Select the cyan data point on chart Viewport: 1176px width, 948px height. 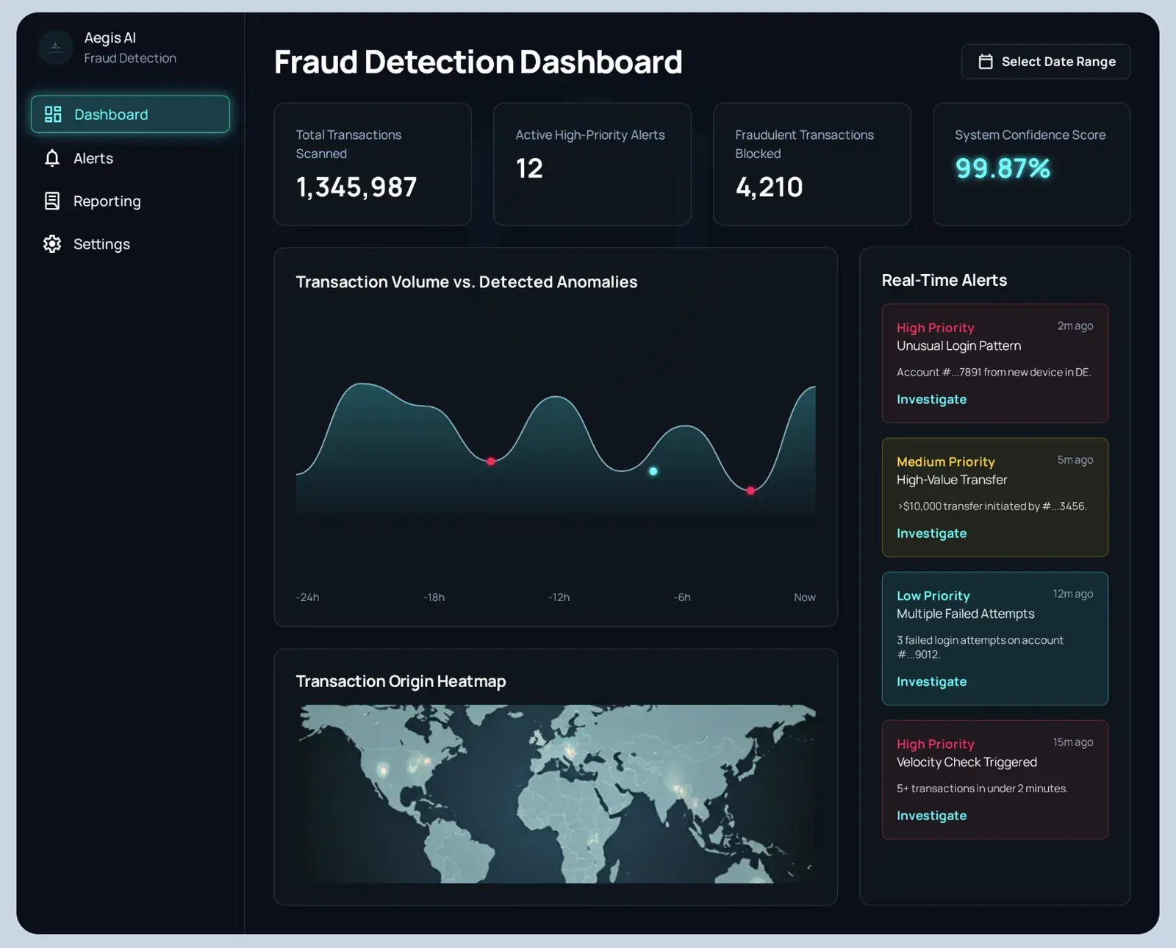click(653, 471)
